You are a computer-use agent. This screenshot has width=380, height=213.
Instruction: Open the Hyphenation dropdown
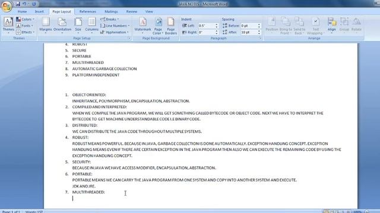pyautogui.click(x=115, y=32)
